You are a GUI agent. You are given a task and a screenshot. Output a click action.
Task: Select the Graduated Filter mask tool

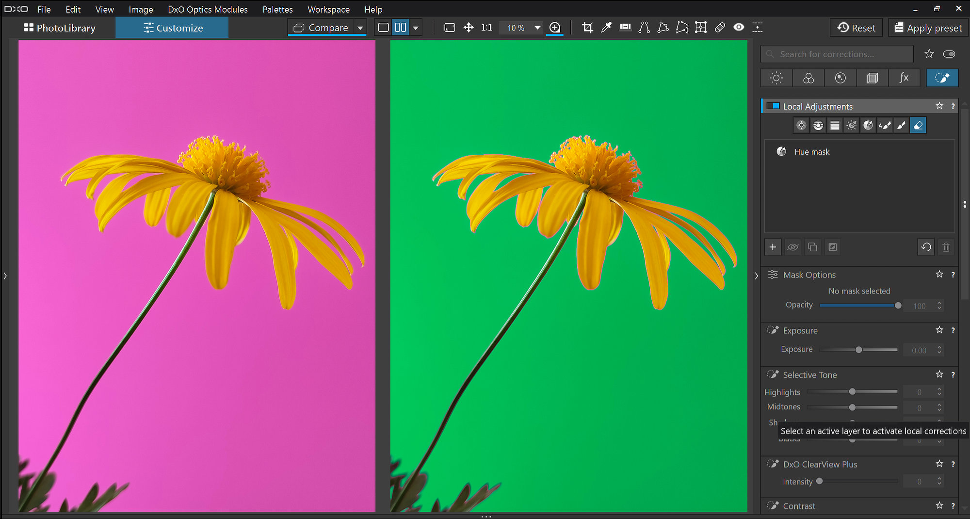point(835,126)
